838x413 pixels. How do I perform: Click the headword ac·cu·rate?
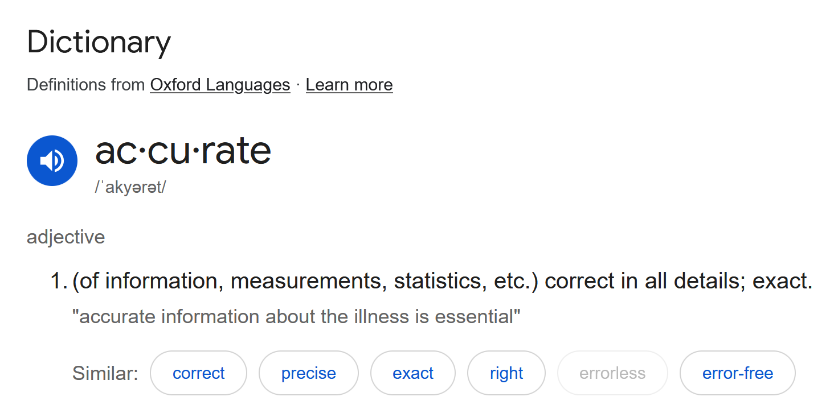tap(183, 151)
